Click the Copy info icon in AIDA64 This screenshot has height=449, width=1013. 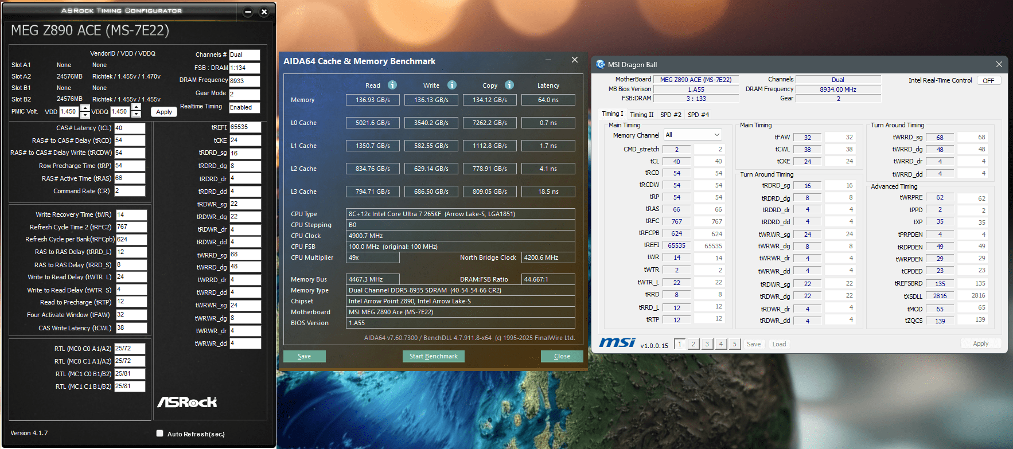click(x=509, y=85)
